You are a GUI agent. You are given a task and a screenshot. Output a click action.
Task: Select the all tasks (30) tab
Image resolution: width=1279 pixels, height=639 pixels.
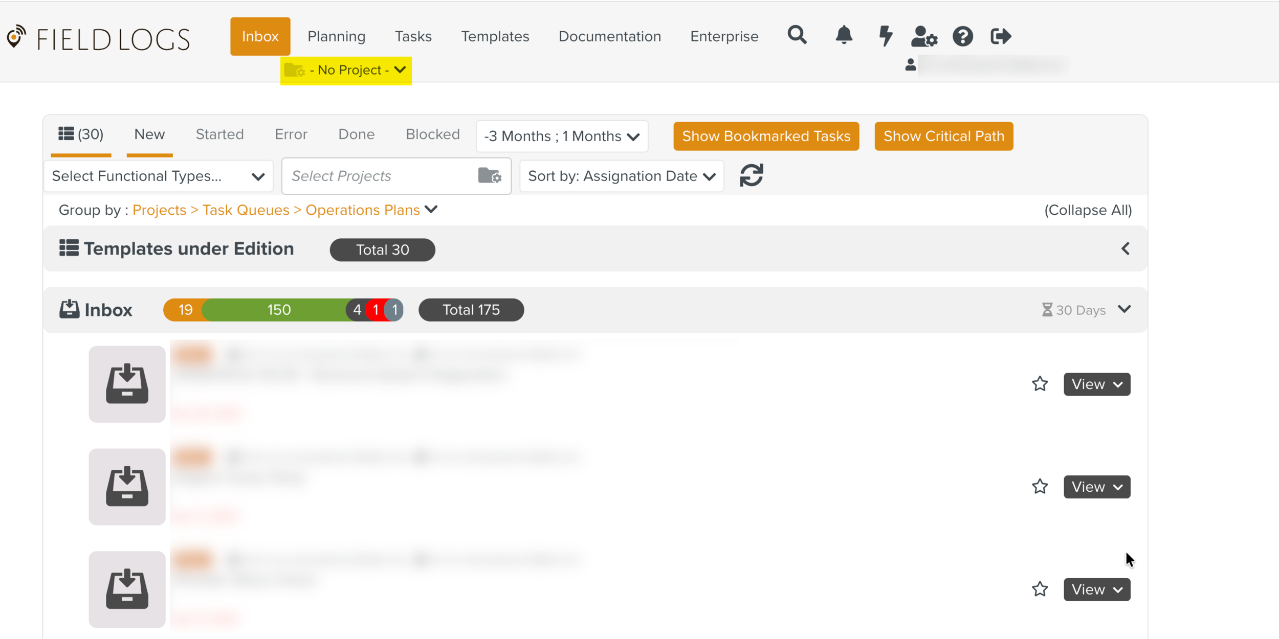pyautogui.click(x=81, y=134)
